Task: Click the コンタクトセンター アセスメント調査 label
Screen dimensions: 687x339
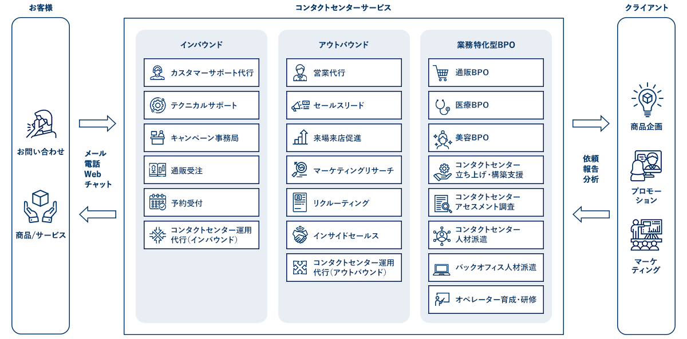Action: 488,202
